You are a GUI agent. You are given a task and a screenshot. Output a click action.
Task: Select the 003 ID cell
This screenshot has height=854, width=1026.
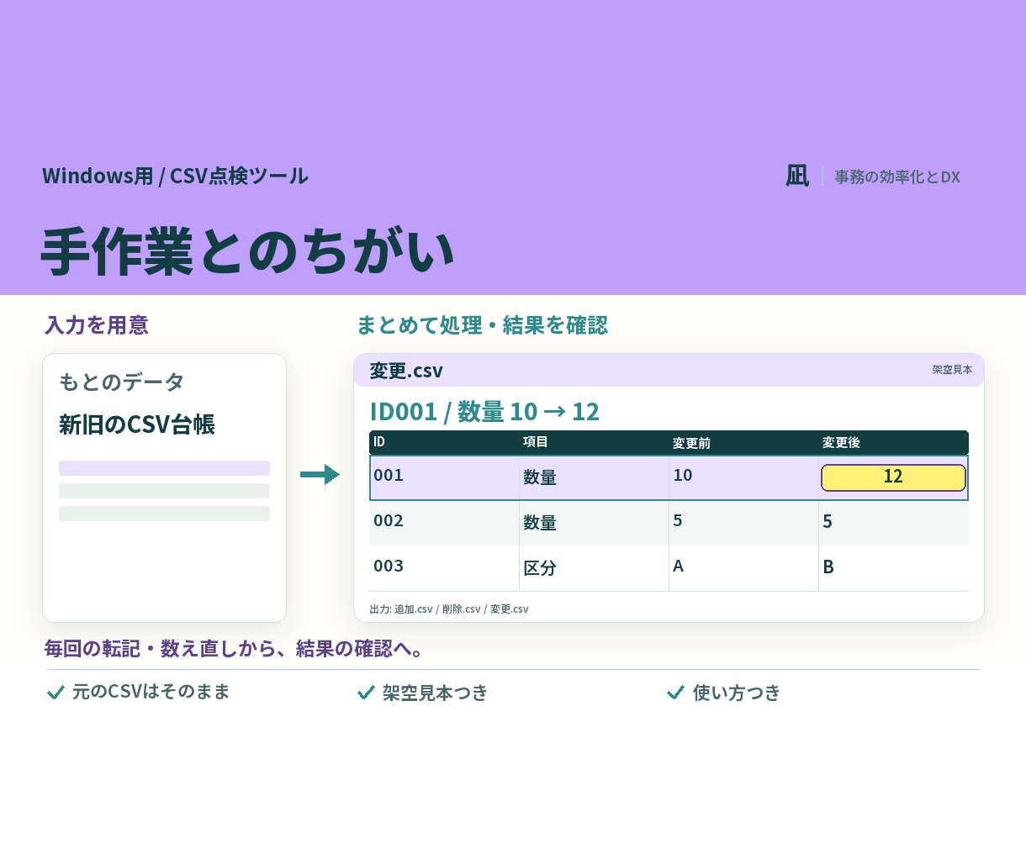[389, 566]
